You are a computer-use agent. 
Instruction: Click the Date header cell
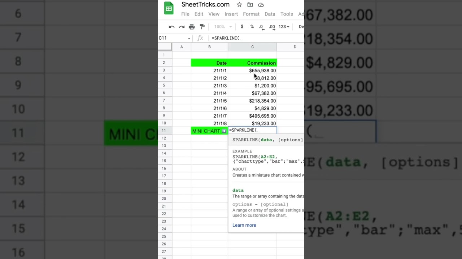[209, 63]
